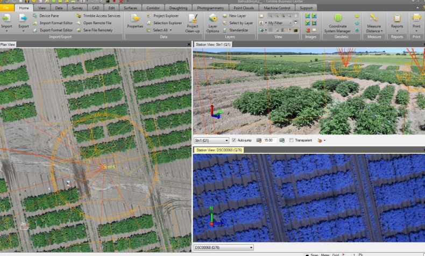The height and width of the screenshot is (256, 425).
Task: Open the Survey ribbon tab
Action: [78, 9]
